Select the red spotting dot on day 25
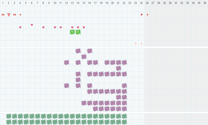Screen dimensions: 208x125 click(142, 14)
